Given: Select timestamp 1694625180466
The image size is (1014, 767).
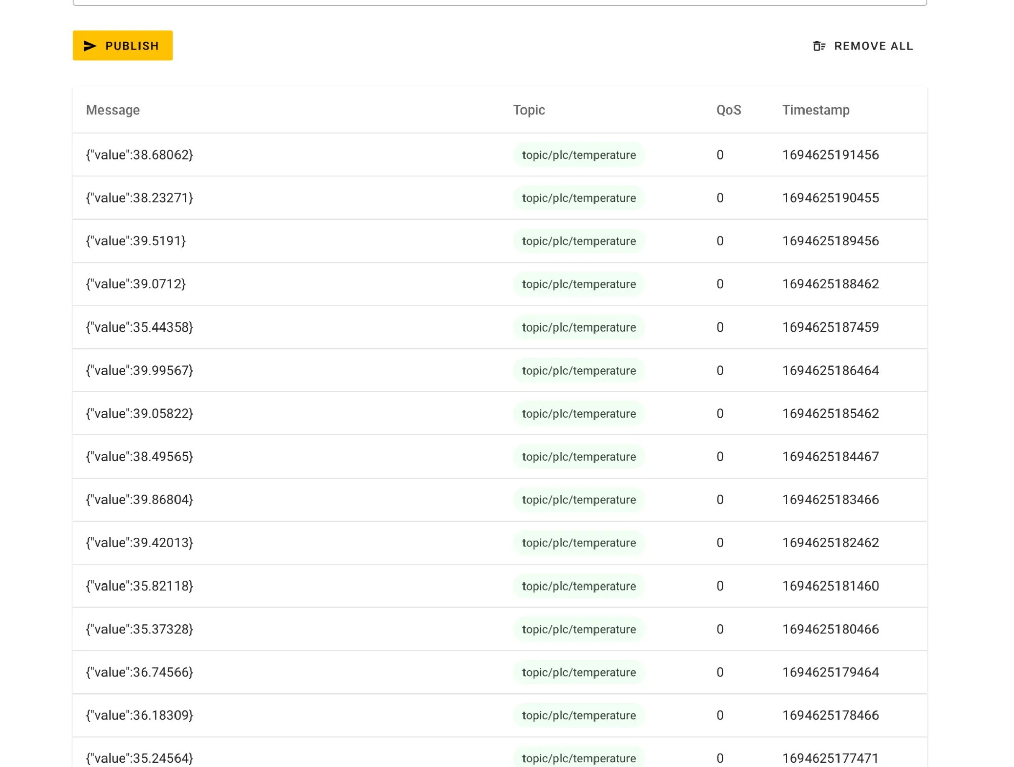Looking at the screenshot, I should pos(830,629).
